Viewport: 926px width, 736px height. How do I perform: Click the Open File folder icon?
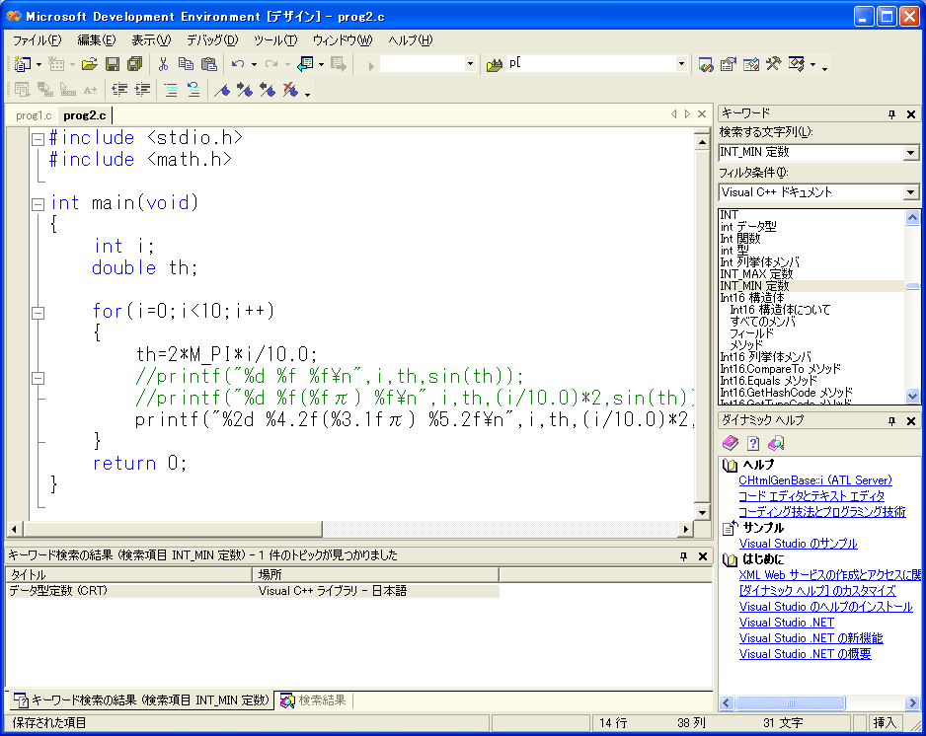point(89,64)
